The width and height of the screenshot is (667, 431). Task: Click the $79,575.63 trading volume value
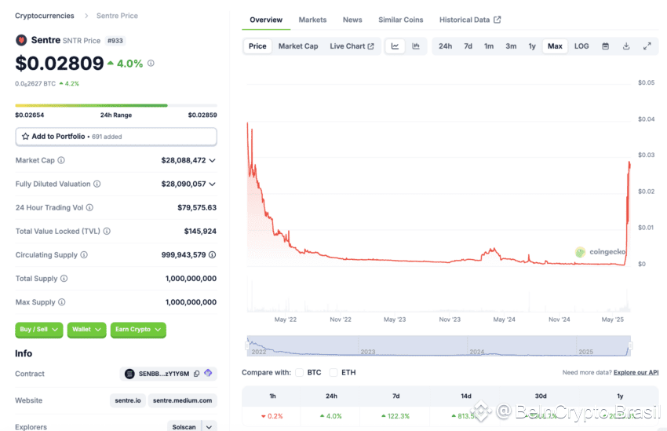[197, 207]
